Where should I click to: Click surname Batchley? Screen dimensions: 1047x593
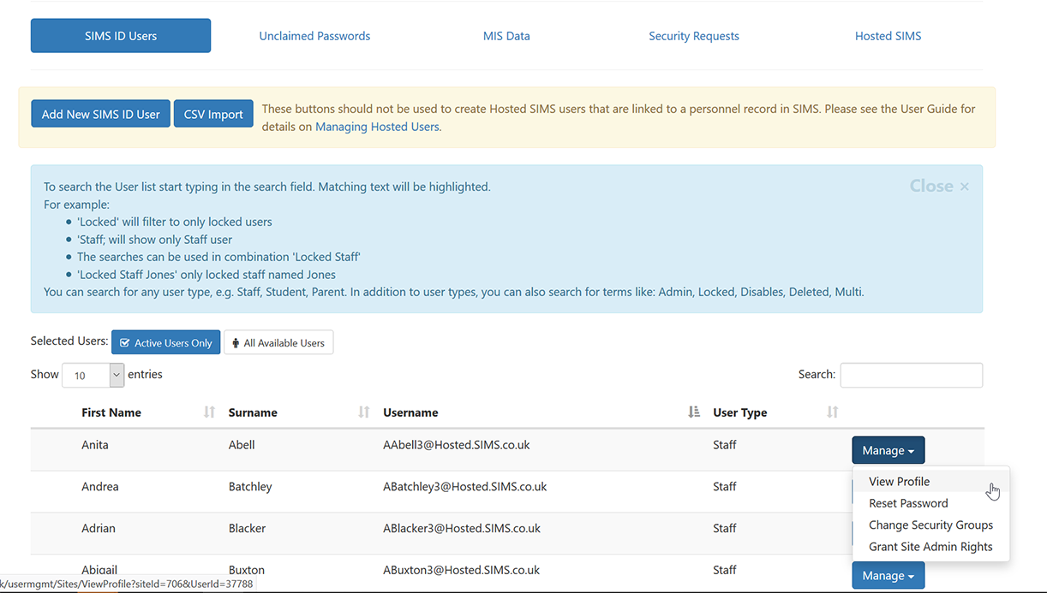click(250, 487)
